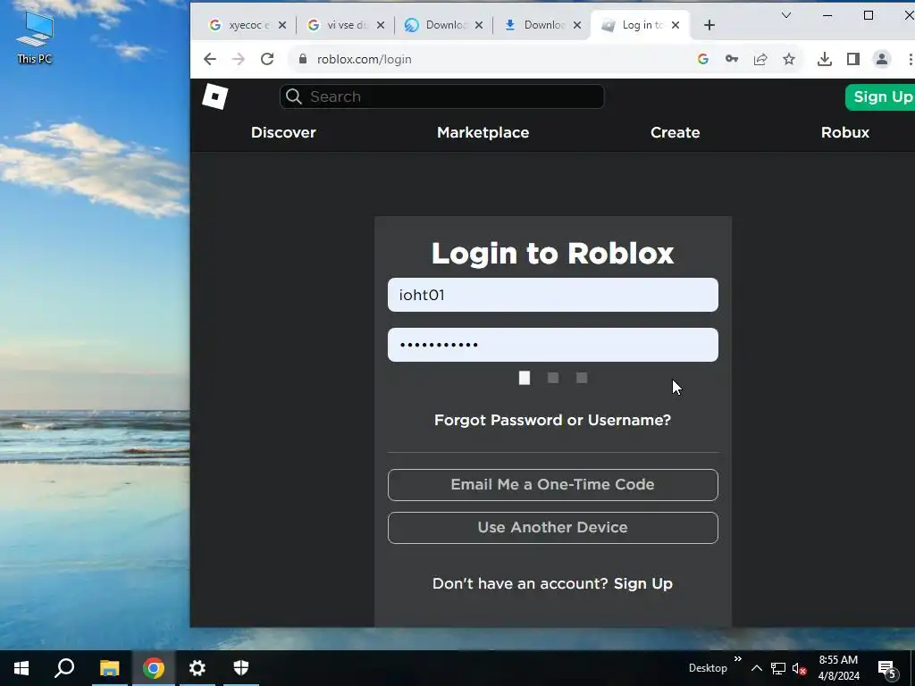This screenshot has width=915, height=686.
Task: Click the padlock site info icon
Action: (x=303, y=59)
